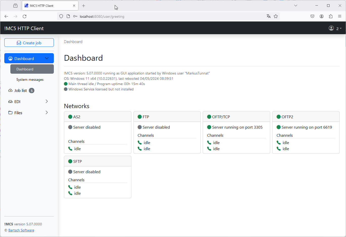Expand the Files menu chevron
The width and height of the screenshot is (346, 237).
[47, 112]
